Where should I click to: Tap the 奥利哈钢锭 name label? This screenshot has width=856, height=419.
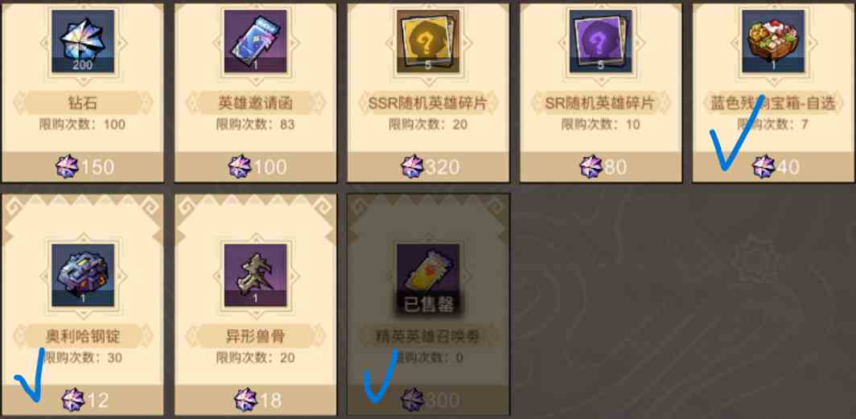click(82, 337)
